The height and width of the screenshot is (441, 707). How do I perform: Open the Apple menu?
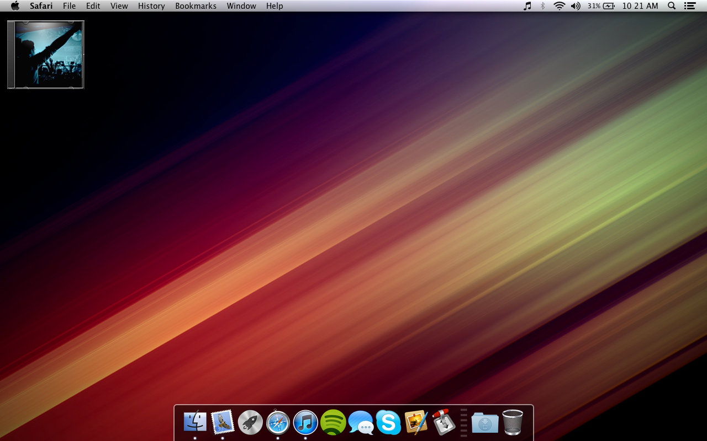pyautogui.click(x=15, y=6)
